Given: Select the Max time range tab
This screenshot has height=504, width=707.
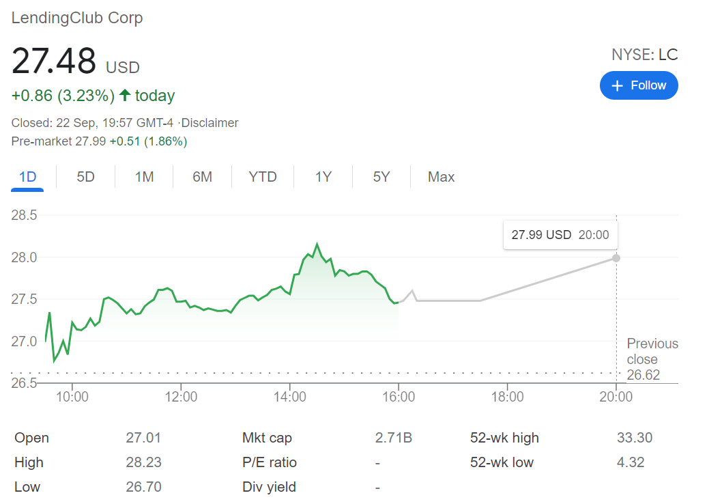Looking at the screenshot, I should coord(441,177).
